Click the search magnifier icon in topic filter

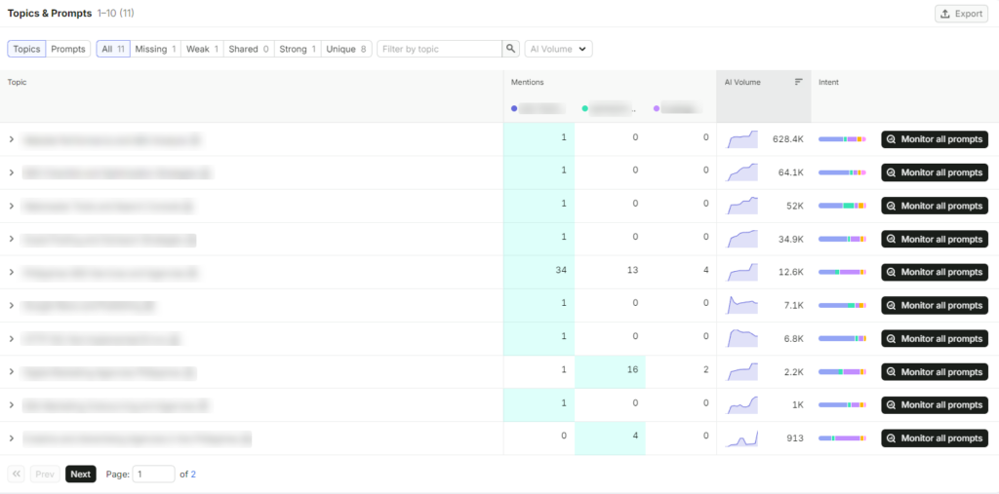(511, 49)
